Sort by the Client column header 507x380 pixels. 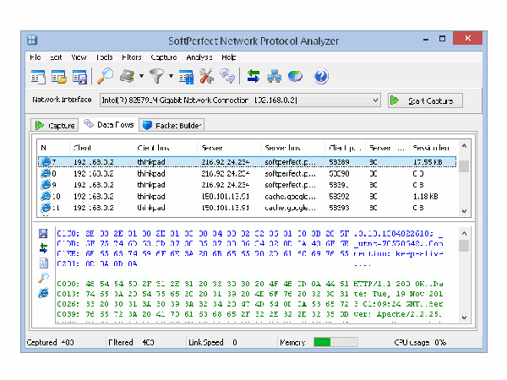(101, 148)
